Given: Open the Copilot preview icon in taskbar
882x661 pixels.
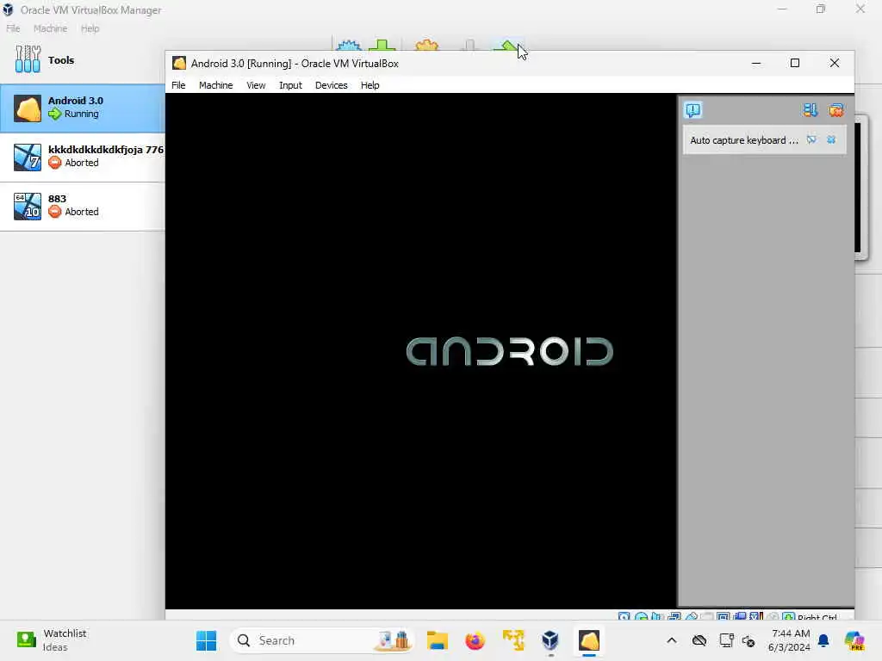Looking at the screenshot, I should click(x=854, y=640).
